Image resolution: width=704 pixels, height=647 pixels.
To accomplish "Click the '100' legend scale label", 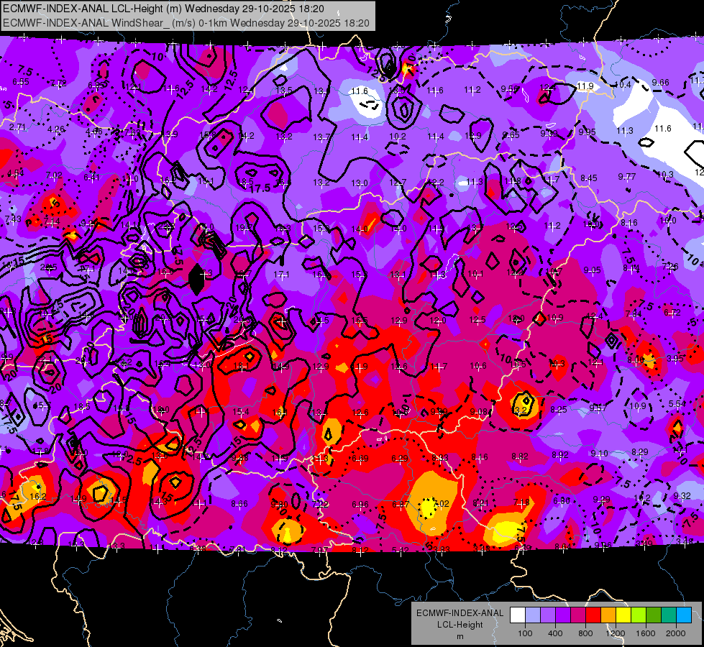I will click(525, 633).
